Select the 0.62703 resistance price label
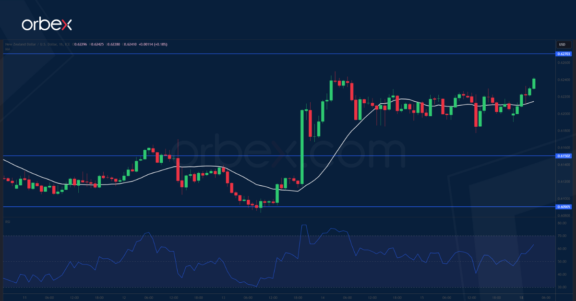 point(564,54)
